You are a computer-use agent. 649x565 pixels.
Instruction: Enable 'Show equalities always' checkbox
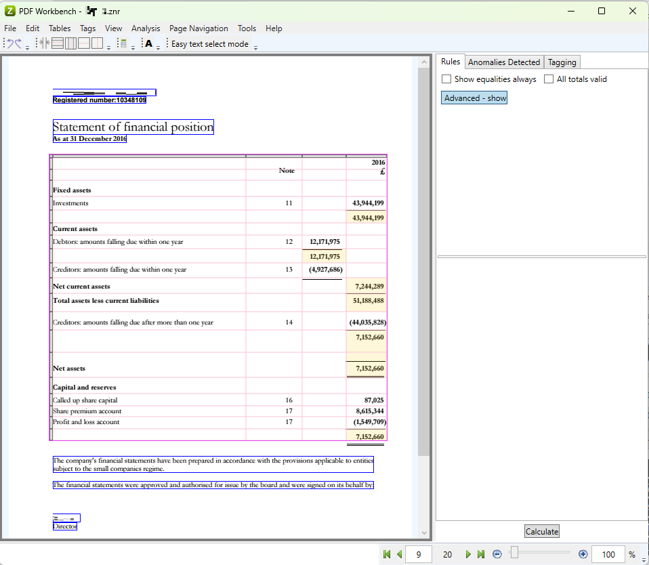[446, 79]
